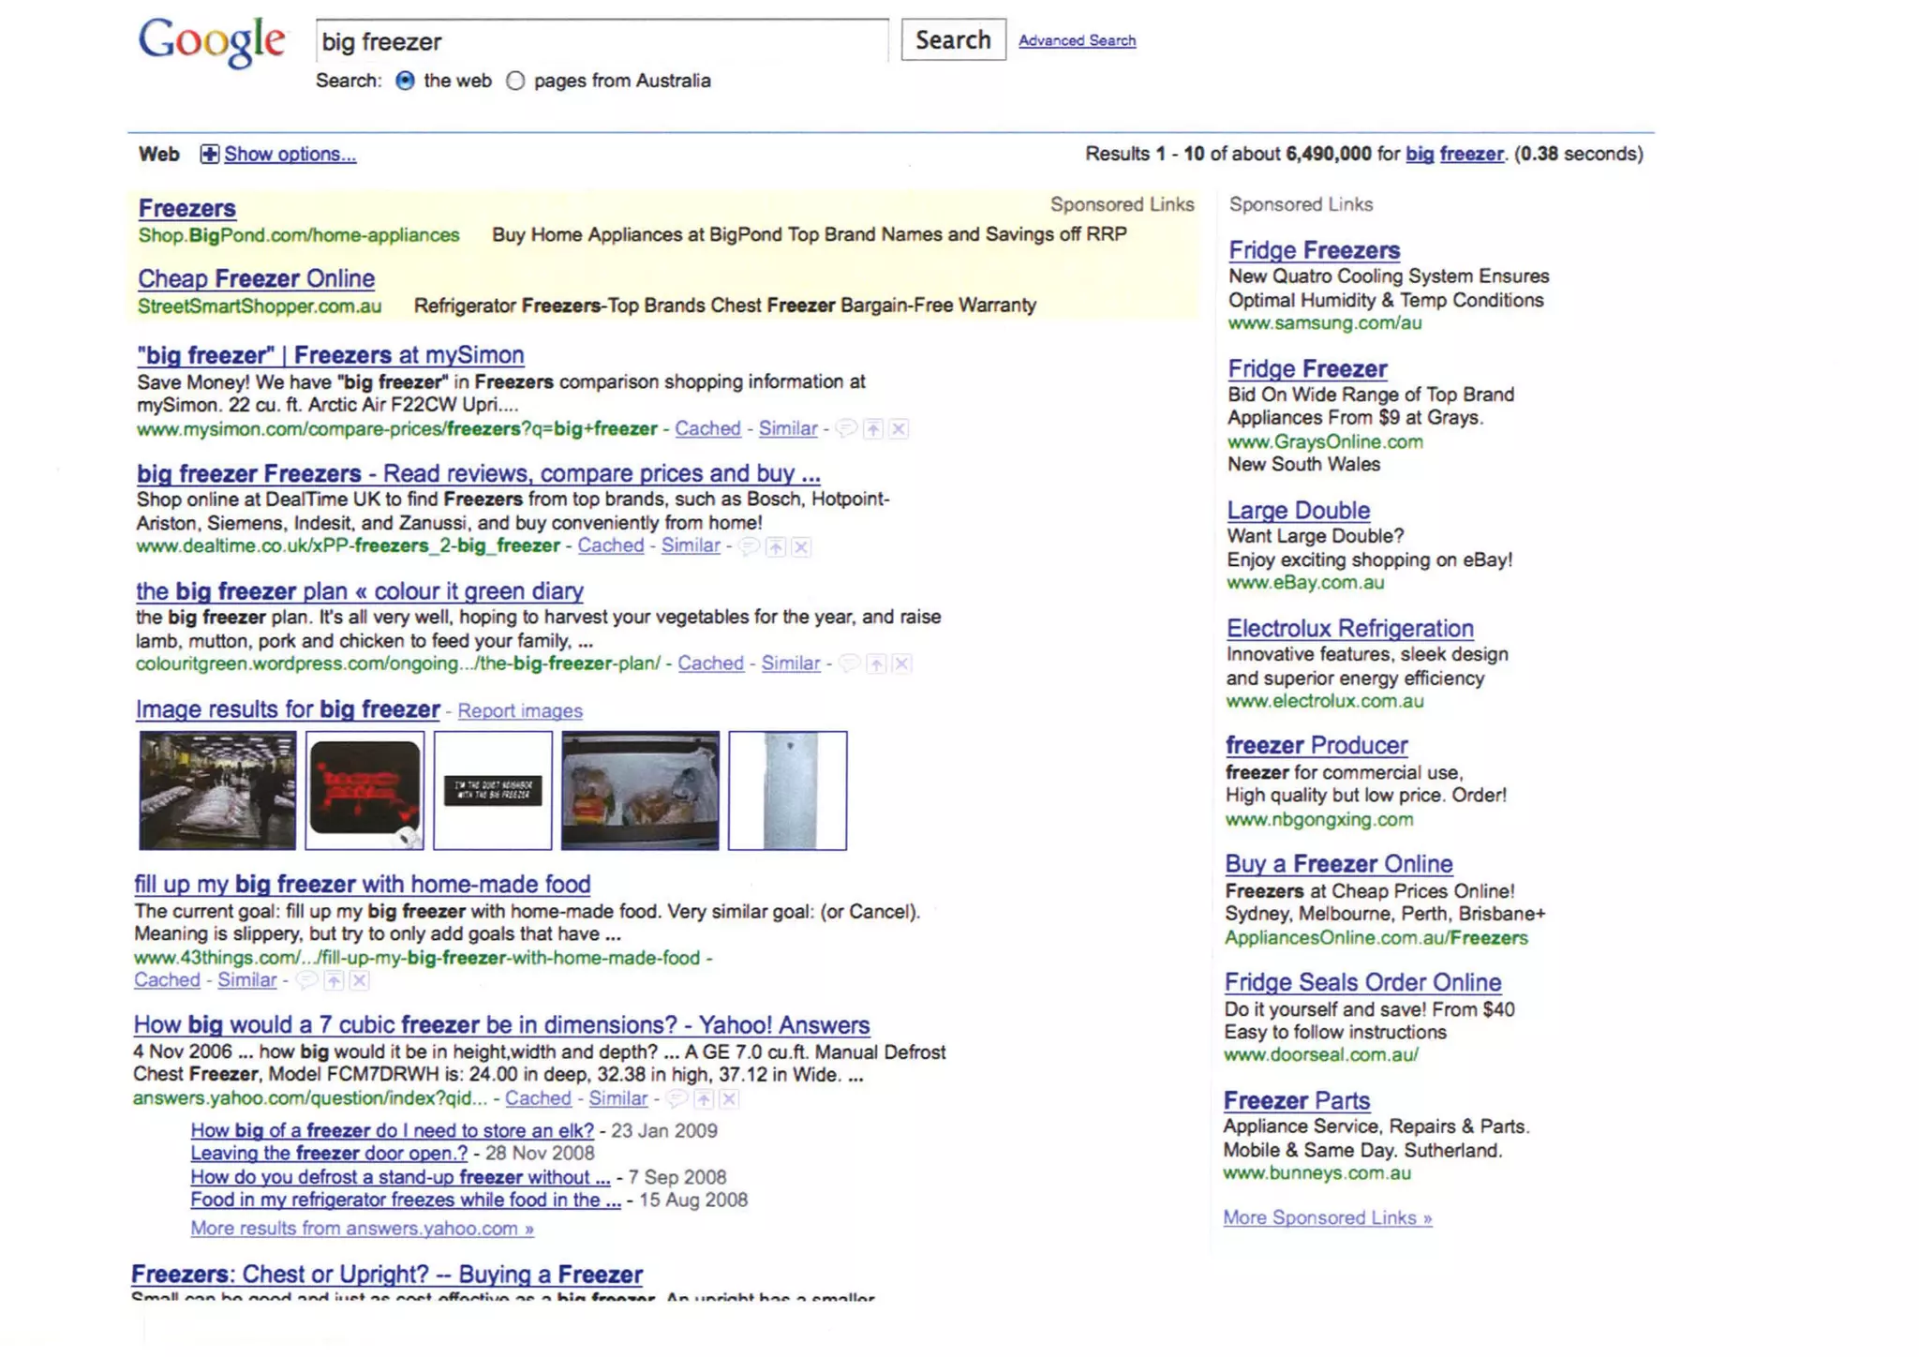Expand Show options plus icon
Image resolution: width=1919 pixels, height=1357 pixels.
click(210, 155)
